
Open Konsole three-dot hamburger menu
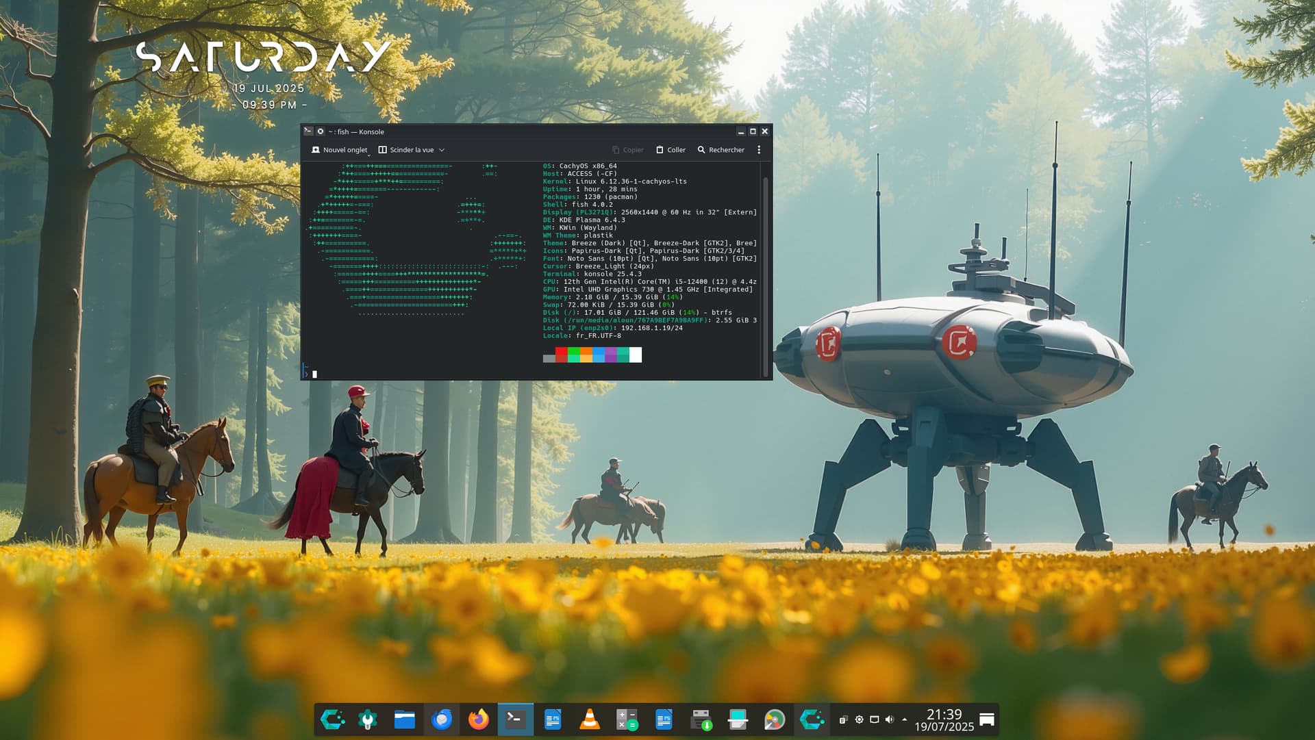[759, 150]
